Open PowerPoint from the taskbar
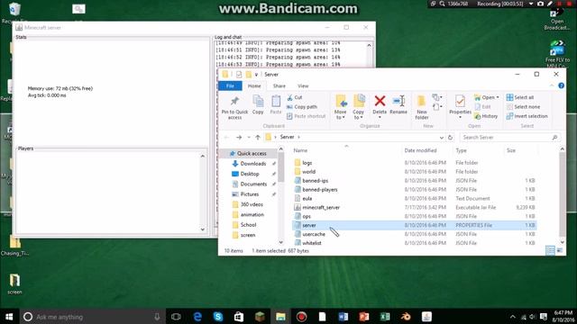577x324 pixels. click(364, 317)
